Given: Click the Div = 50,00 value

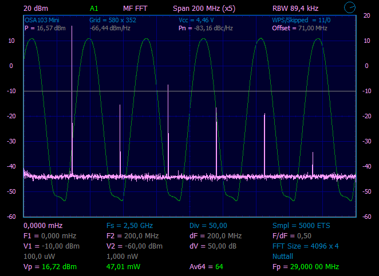Looking at the screenshot, I should tap(208, 226).
